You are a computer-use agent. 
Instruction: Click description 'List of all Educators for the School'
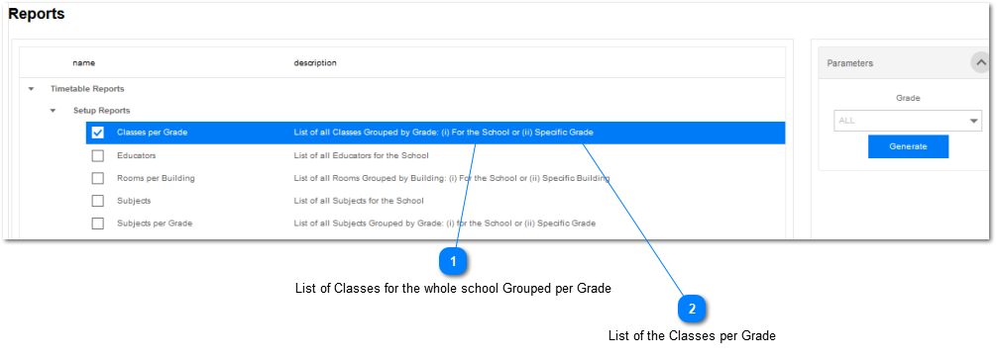[361, 155]
